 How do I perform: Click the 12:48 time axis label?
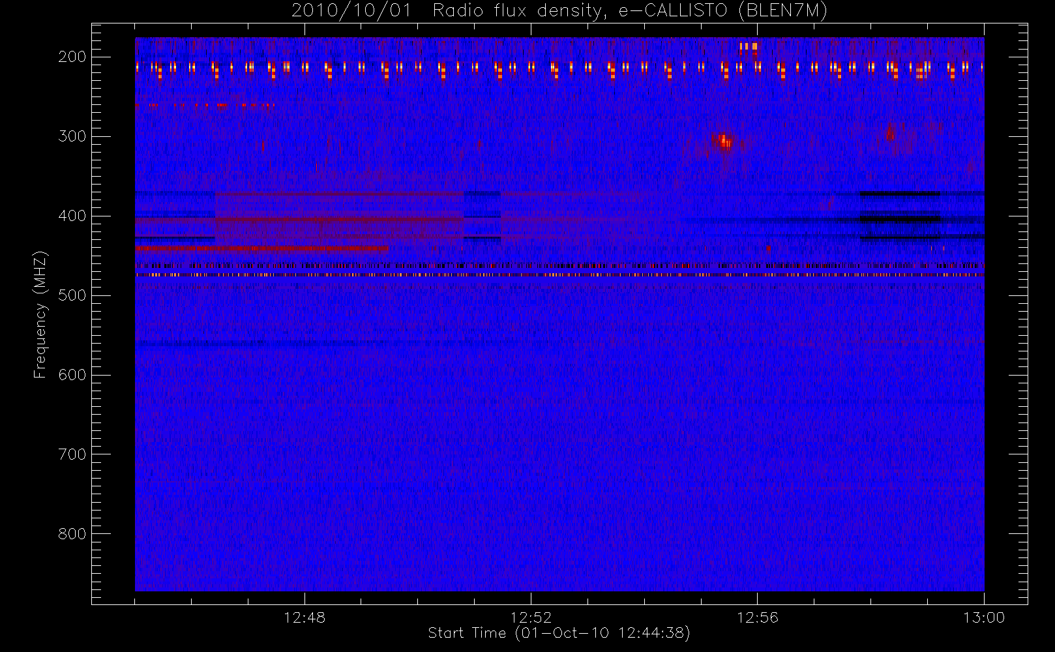tap(305, 617)
